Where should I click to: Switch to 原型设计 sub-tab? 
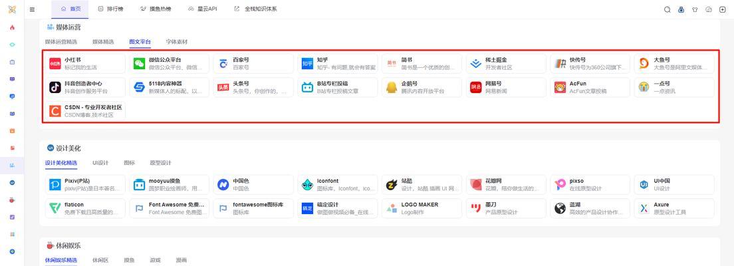161,163
